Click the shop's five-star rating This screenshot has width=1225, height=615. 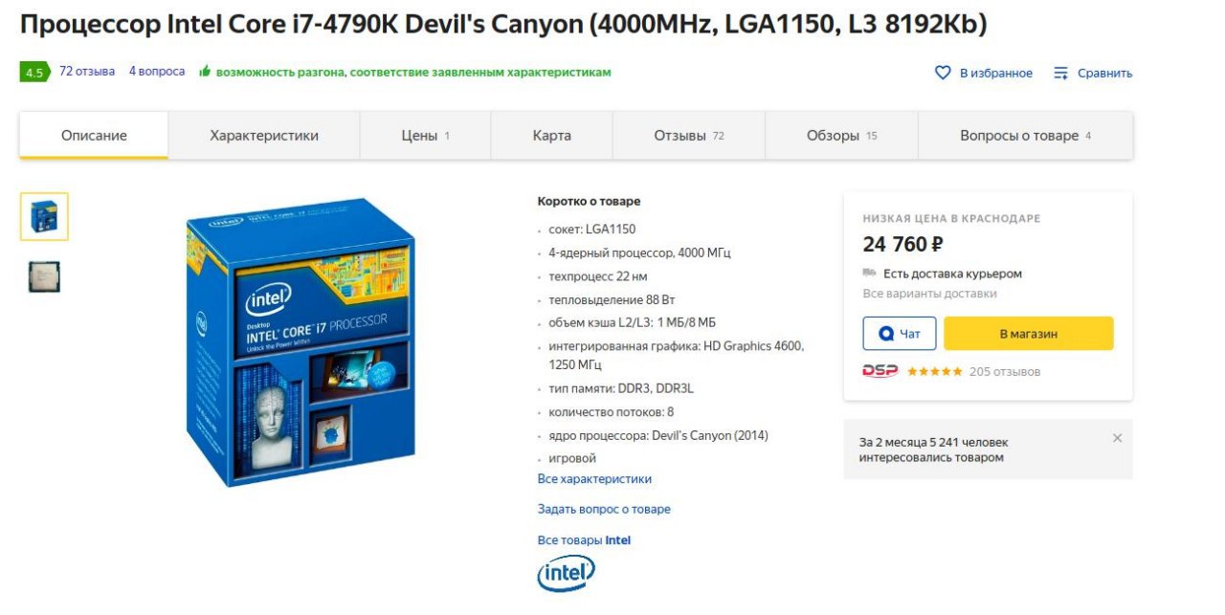click(934, 371)
